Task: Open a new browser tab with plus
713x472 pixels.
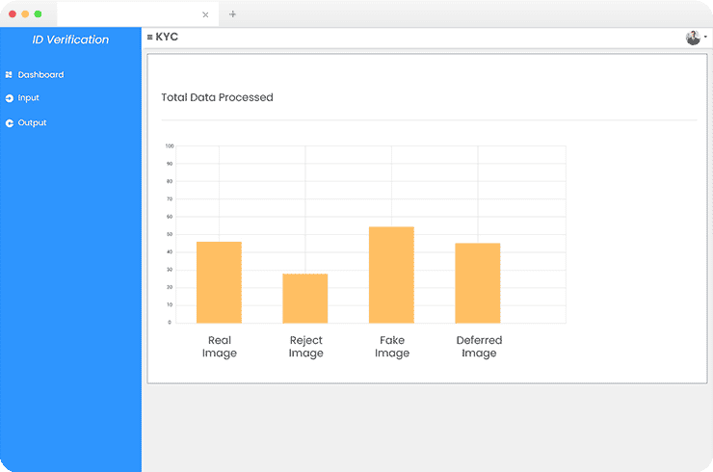Action: click(x=232, y=14)
